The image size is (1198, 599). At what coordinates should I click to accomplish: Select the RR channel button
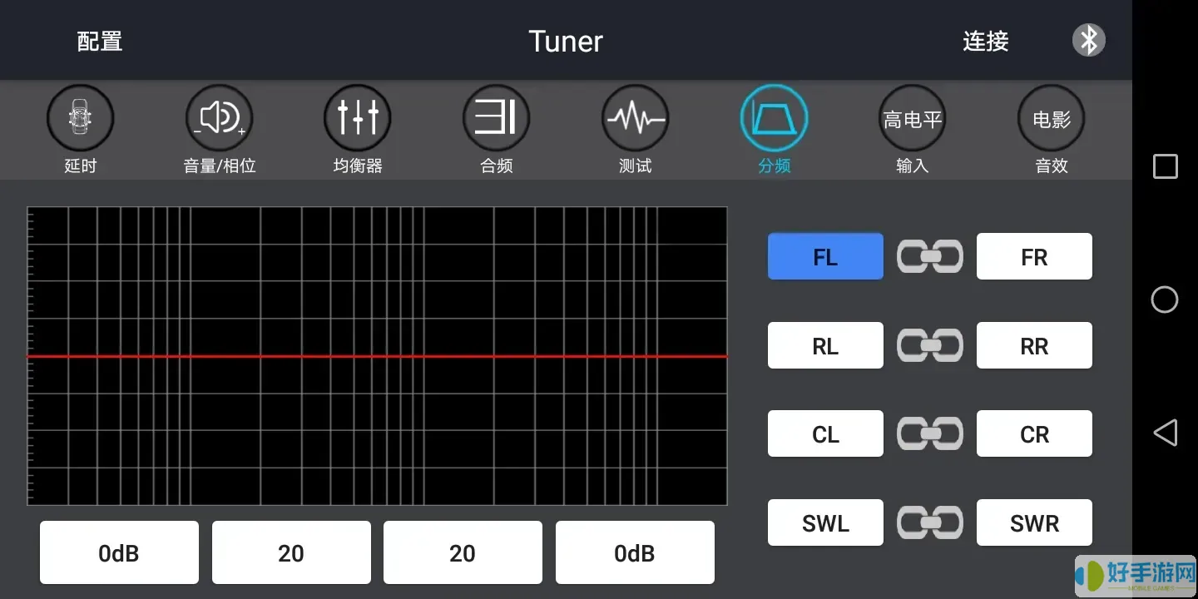pyautogui.click(x=1034, y=345)
